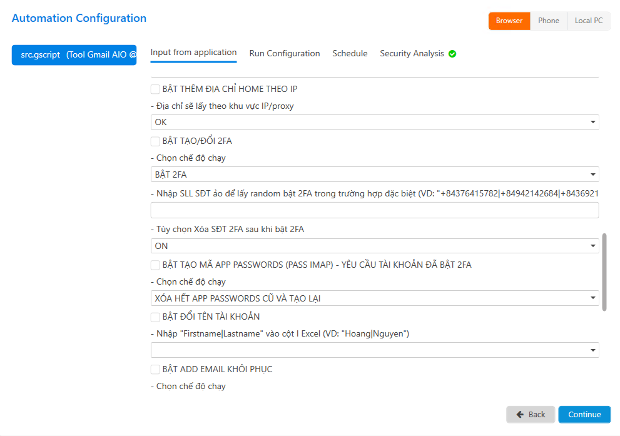This screenshot has height=436, width=620.
Task: Enable BẬT THÊM ĐỊA CHỈ HOME THEO IP checkbox
Action: 155,89
